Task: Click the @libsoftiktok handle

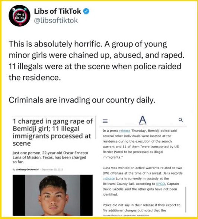Action: [56, 20]
